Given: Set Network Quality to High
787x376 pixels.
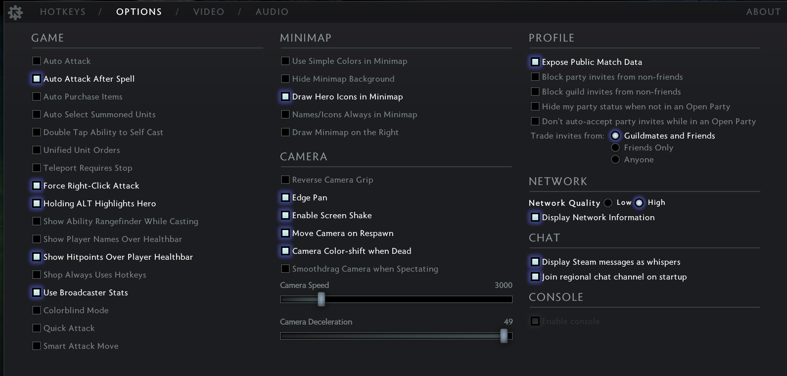Looking at the screenshot, I should tap(639, 203).
